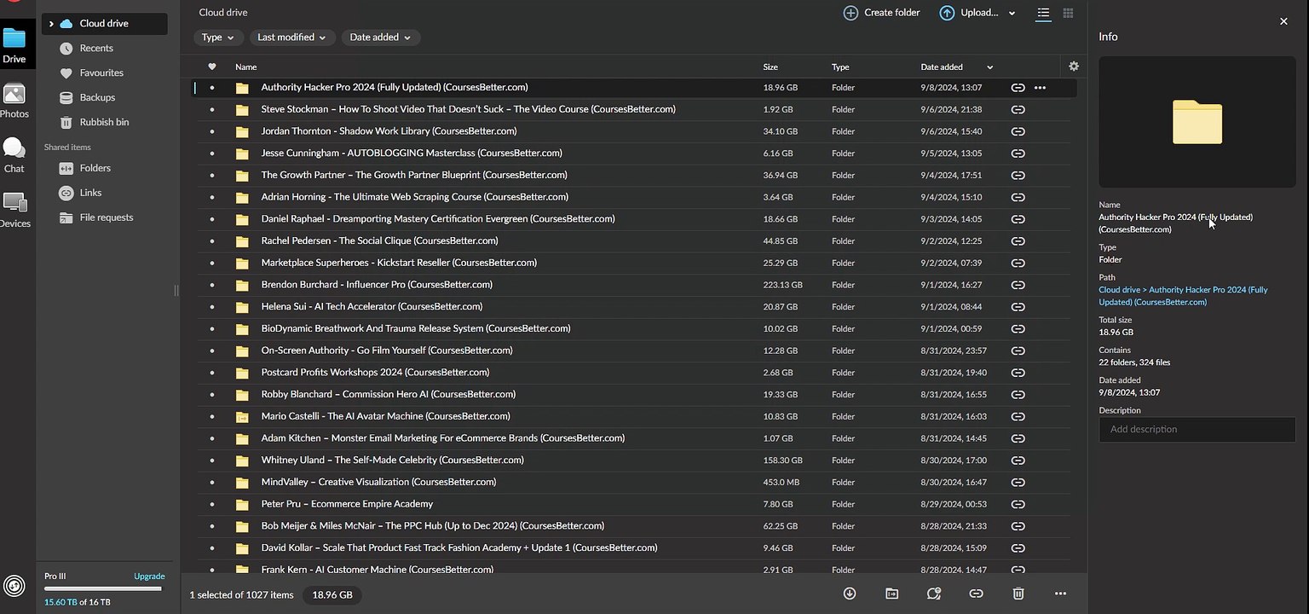Image resolution: width=1309 pixels, height=614 pixels.
Task: Open the Drive section in left rail
Action: pyautogui.click(x=14, y=45)
